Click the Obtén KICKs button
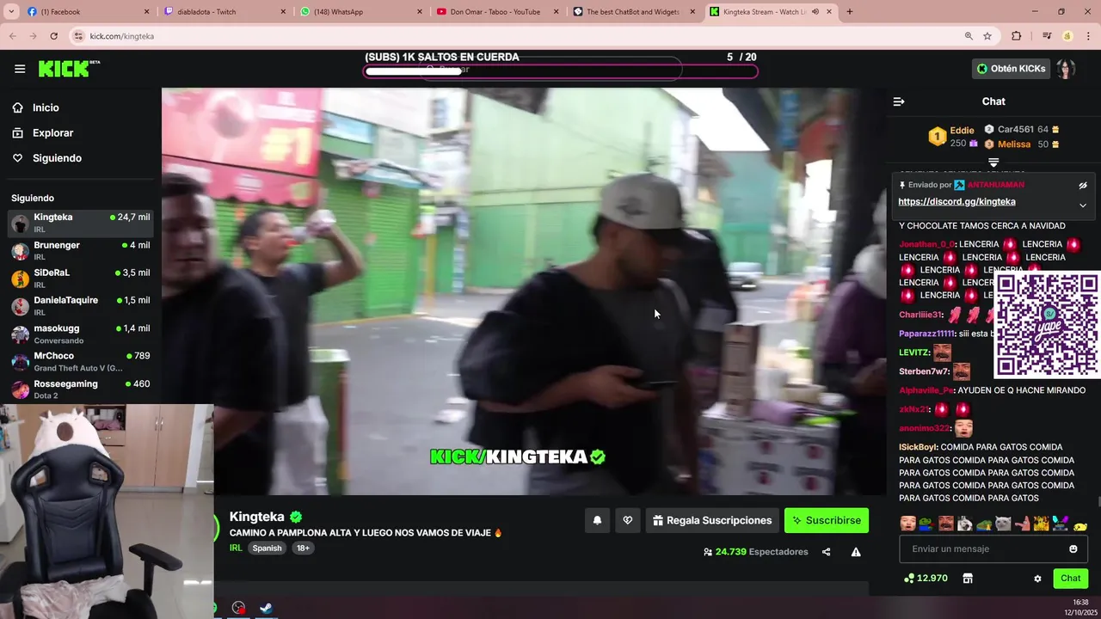 pos(1012,69)
